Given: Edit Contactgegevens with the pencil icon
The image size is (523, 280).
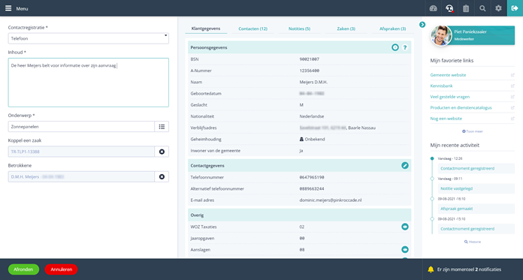Looking at the screenshot, I should (405, 166).
